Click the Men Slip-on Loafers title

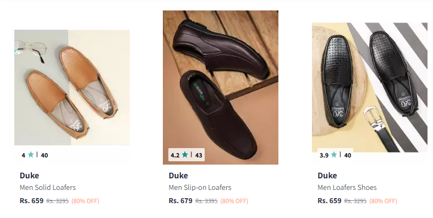click(200, 187)
